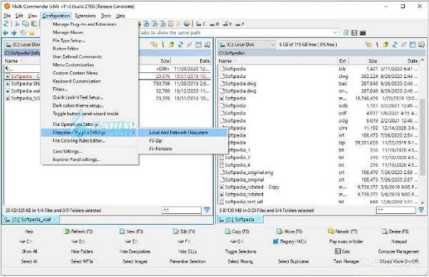Click the favorites star icon

click(32, 33)
